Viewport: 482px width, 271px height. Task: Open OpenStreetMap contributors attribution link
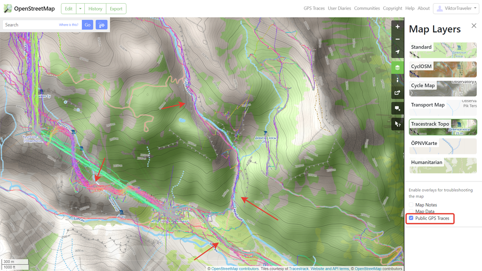point(235,269)
